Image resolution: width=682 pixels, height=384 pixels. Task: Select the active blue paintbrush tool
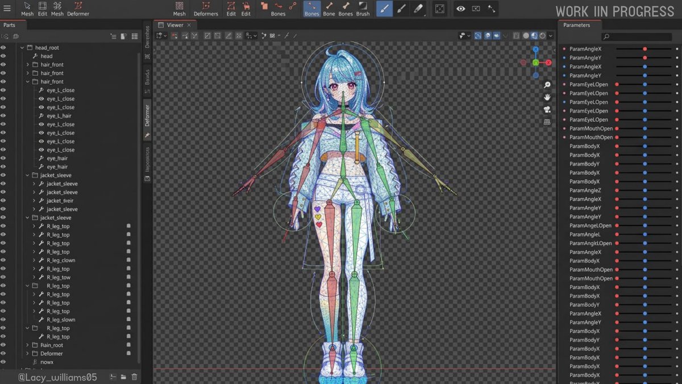coord(384,9)
